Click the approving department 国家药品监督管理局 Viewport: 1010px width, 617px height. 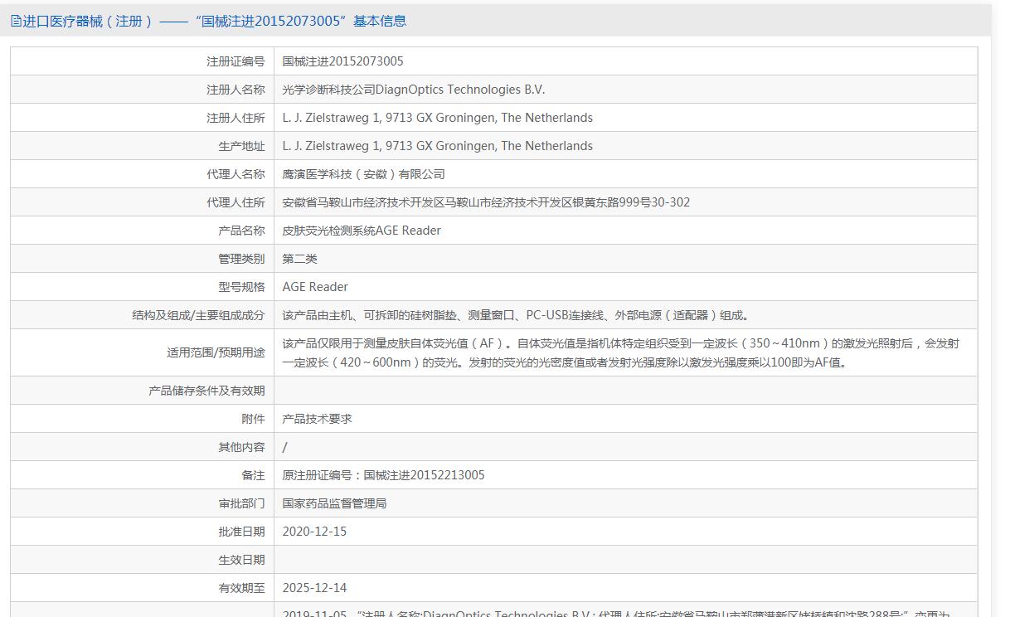coord(334,503)
